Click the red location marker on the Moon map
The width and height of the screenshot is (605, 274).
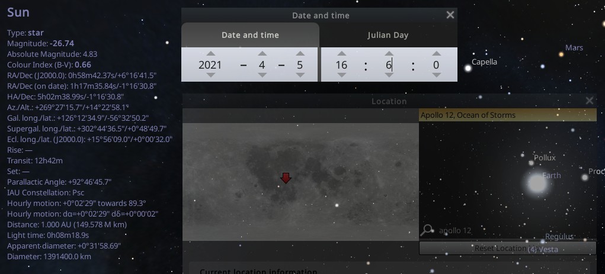tap(286, 178)
